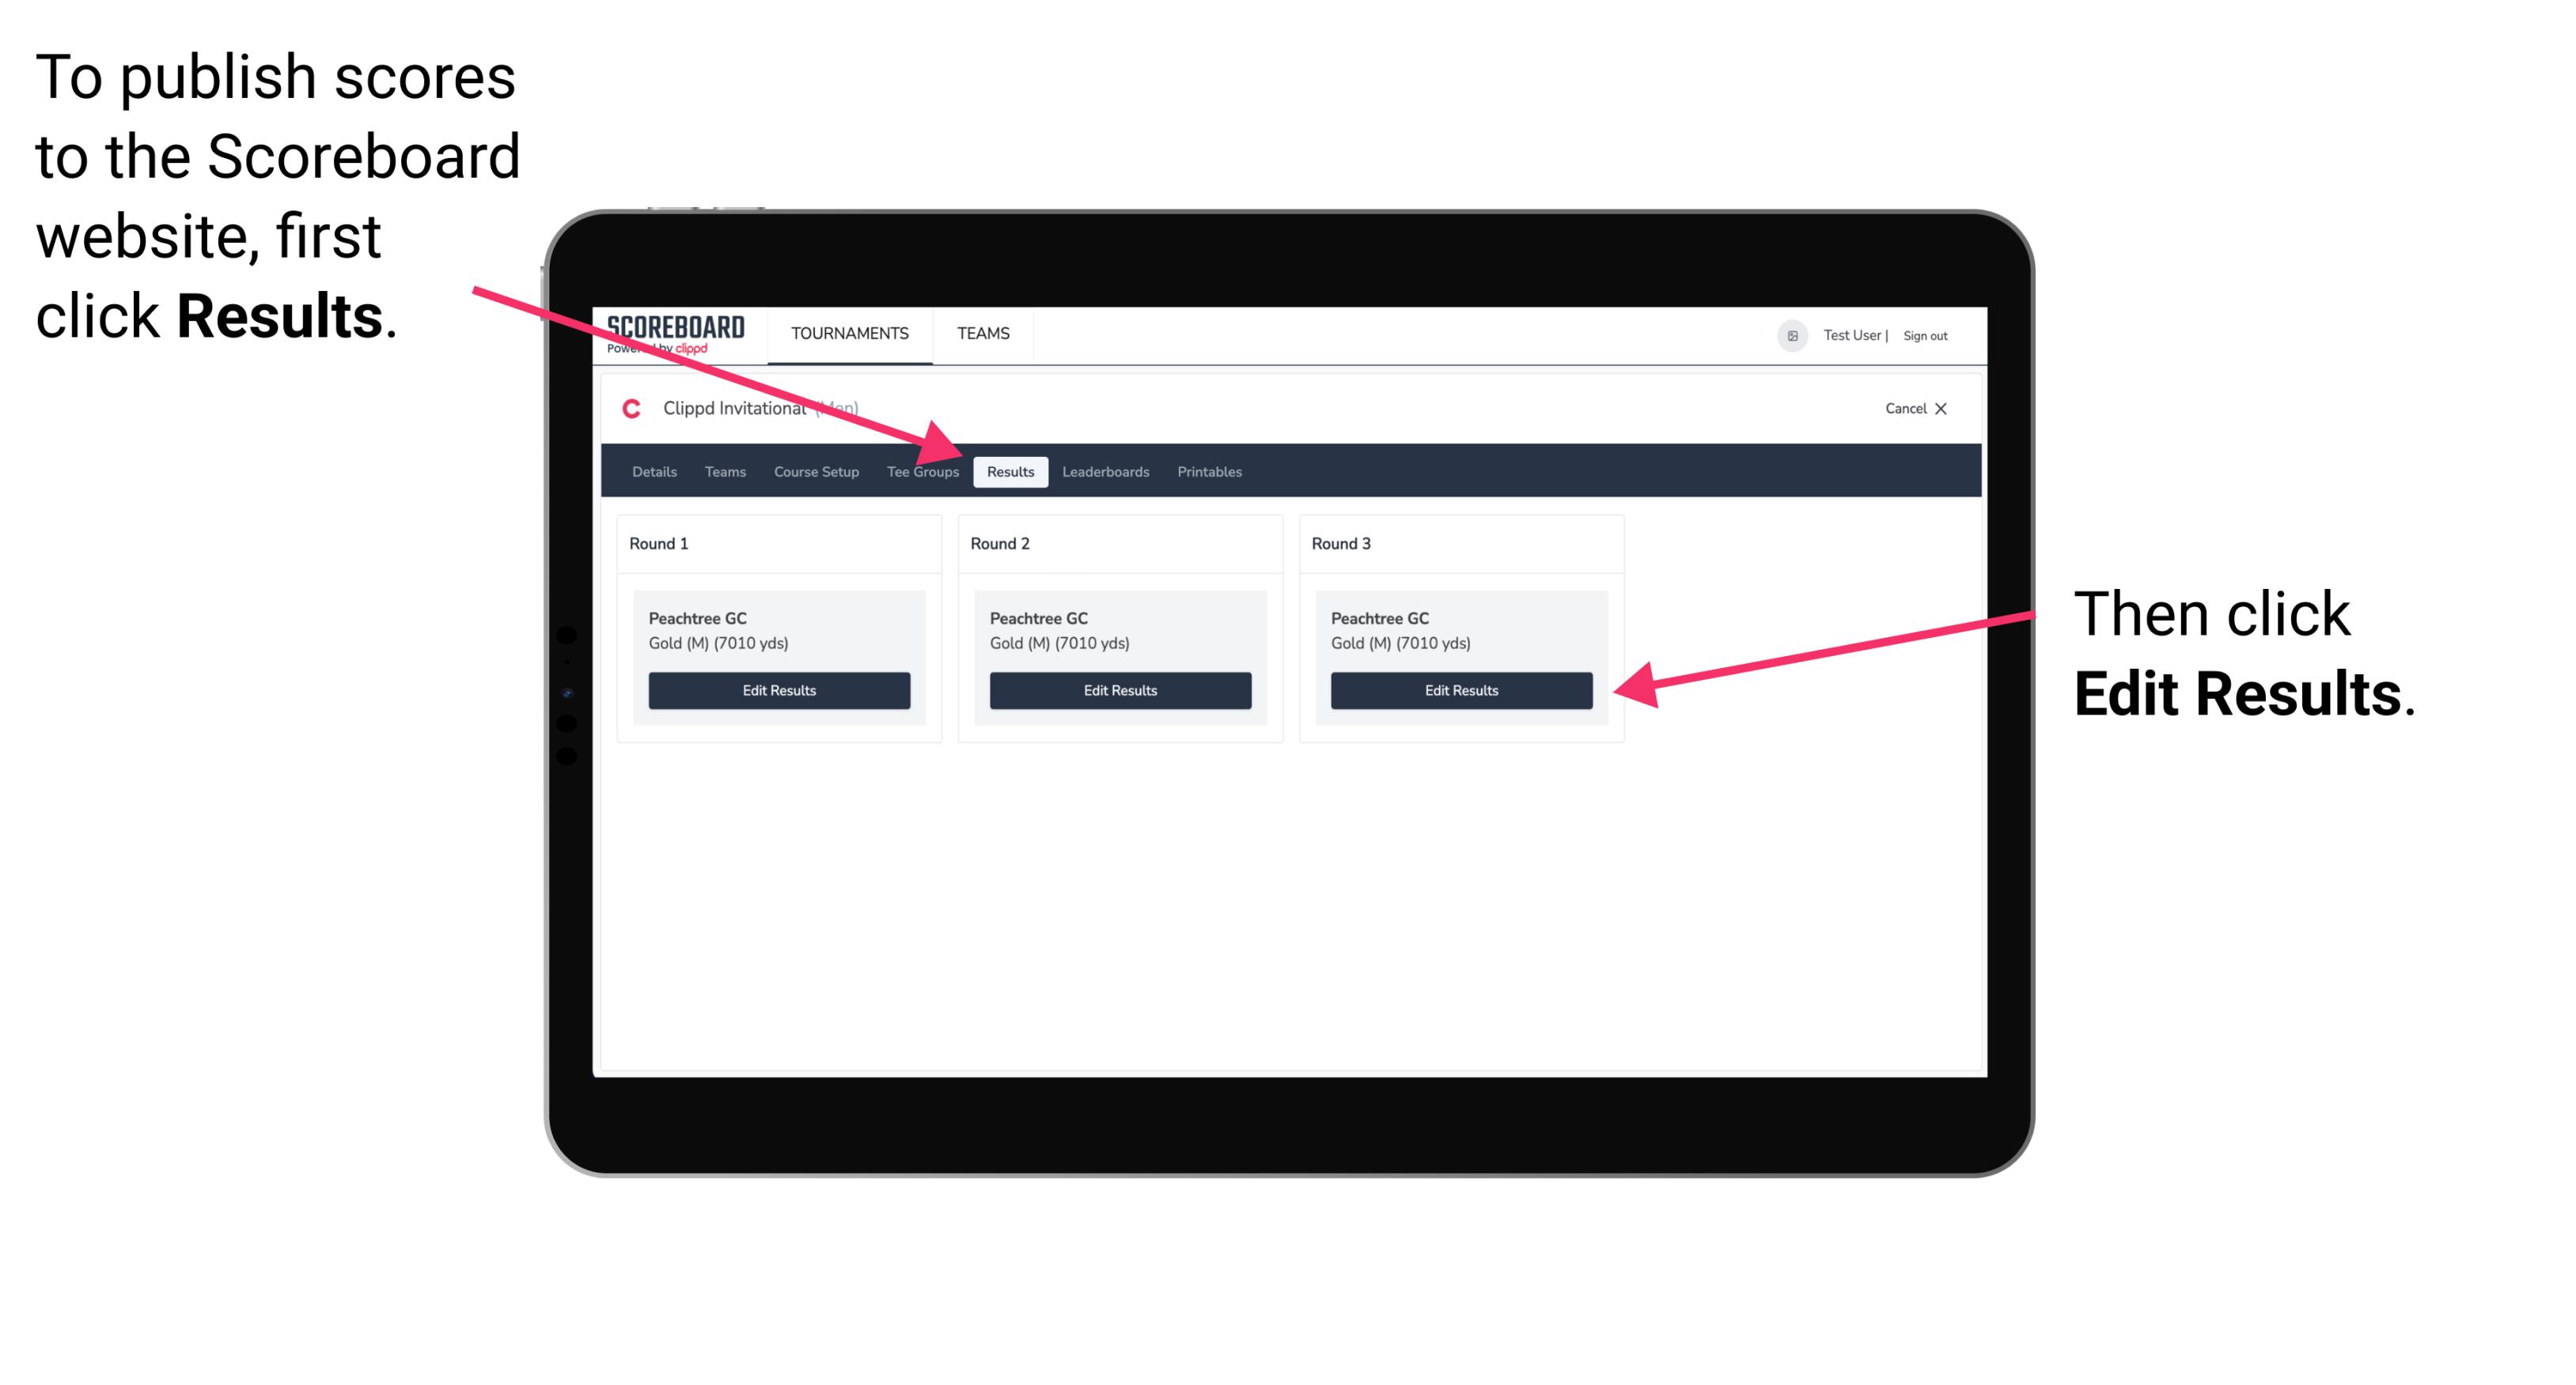Open the Details tab

coord(653,471)
